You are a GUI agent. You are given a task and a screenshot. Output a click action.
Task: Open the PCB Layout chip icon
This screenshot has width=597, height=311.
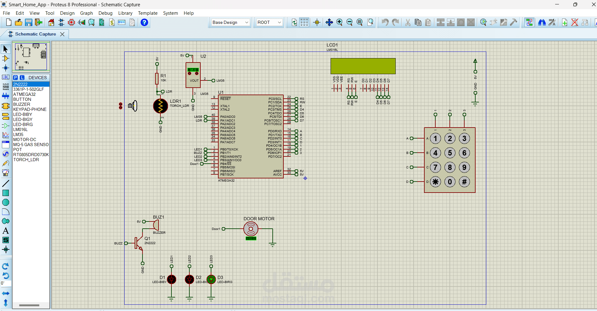click(x=71, y=22)
